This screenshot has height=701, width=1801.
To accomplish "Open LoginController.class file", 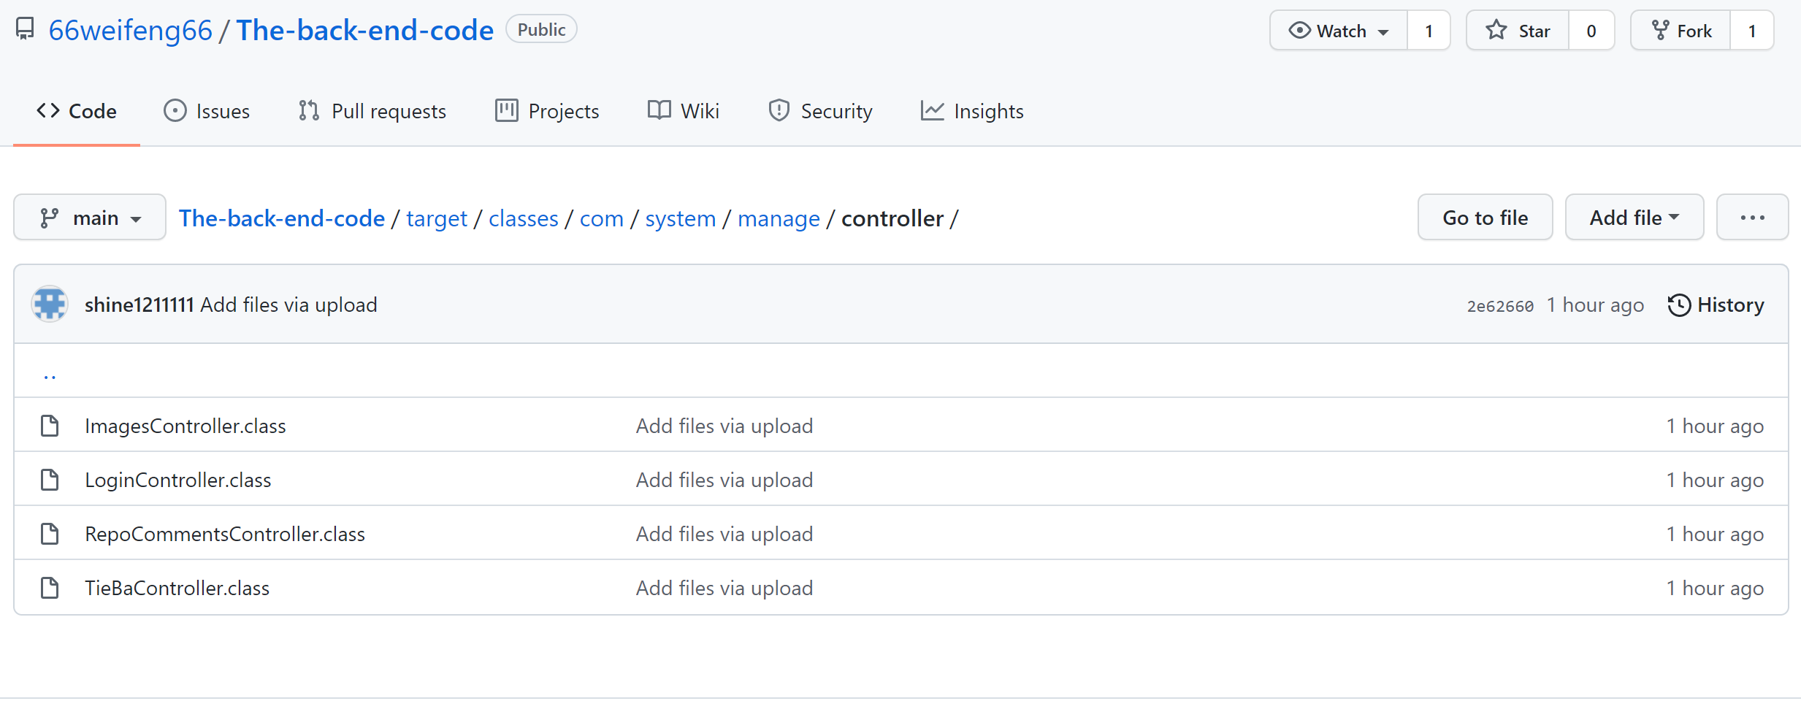I will (178, 480).
